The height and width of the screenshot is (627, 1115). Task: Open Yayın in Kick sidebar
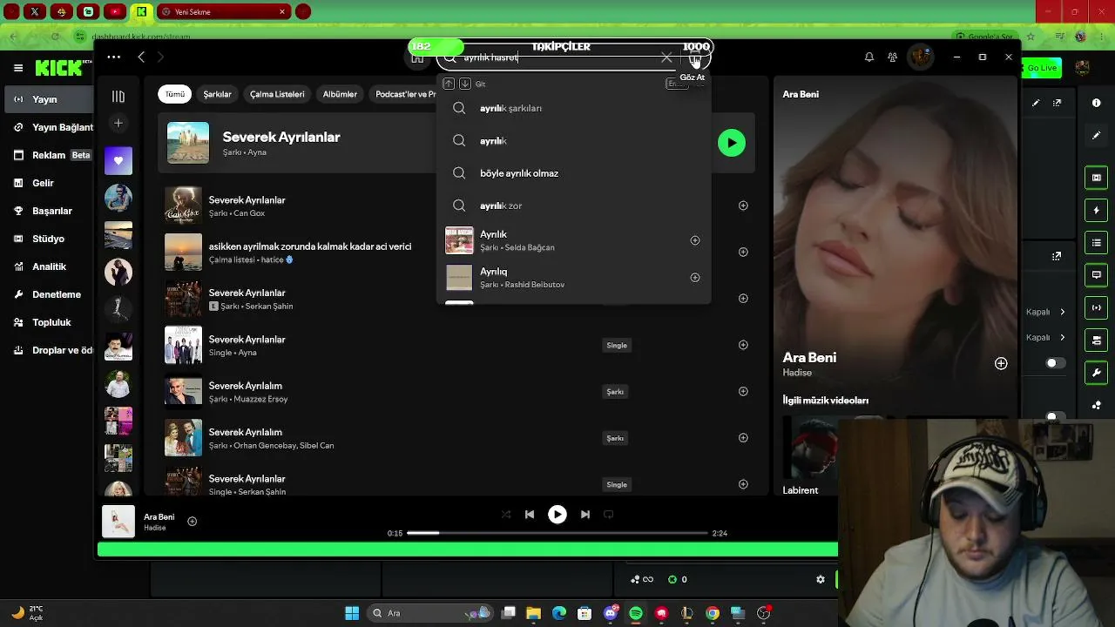pos(47,99)
